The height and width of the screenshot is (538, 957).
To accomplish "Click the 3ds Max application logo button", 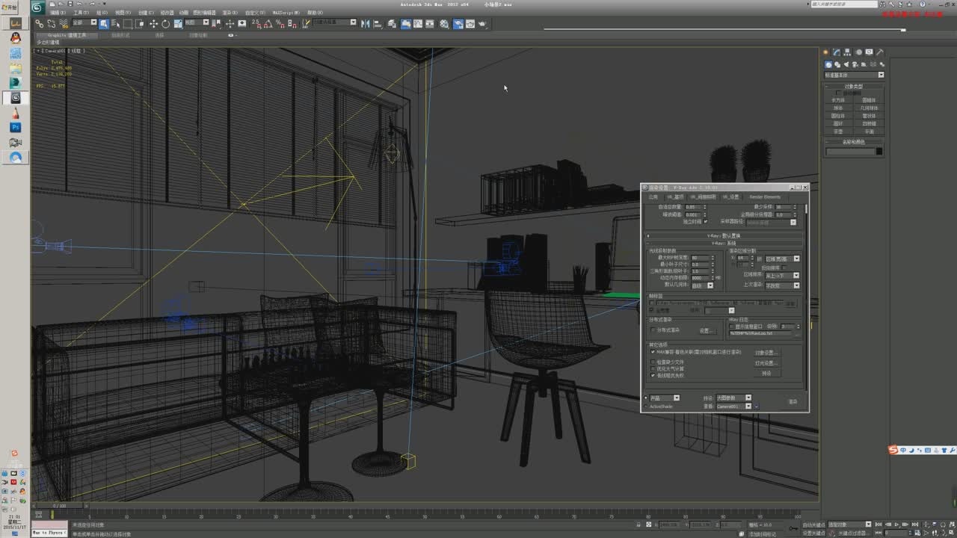I will point(37,7).
